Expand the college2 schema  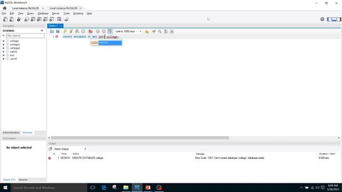(4, 48)
